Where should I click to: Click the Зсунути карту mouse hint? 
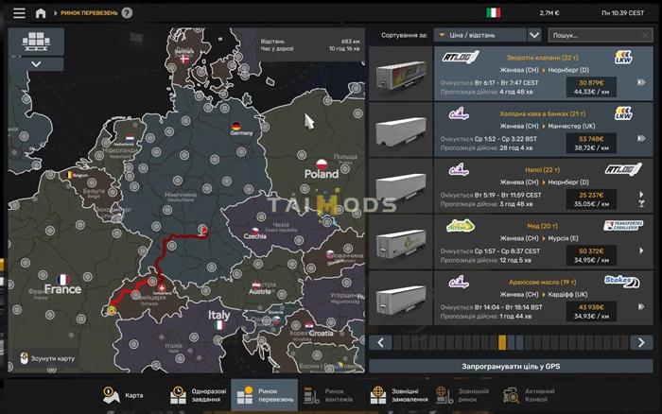pos(47,359)
